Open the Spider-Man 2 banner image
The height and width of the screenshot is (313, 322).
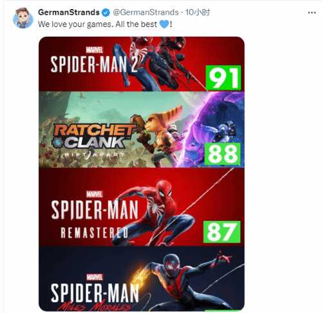point(142,64)
